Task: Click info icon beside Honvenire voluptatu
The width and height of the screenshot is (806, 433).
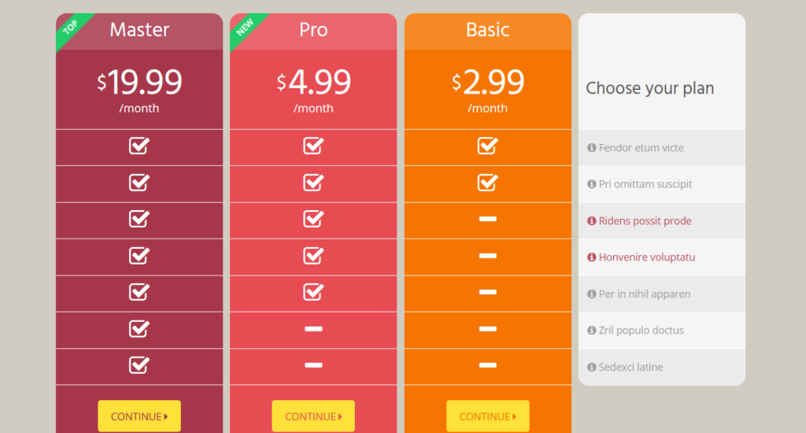Action: click(592, 257)
